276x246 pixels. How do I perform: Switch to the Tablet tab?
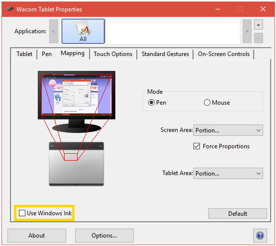pos(24,54)
